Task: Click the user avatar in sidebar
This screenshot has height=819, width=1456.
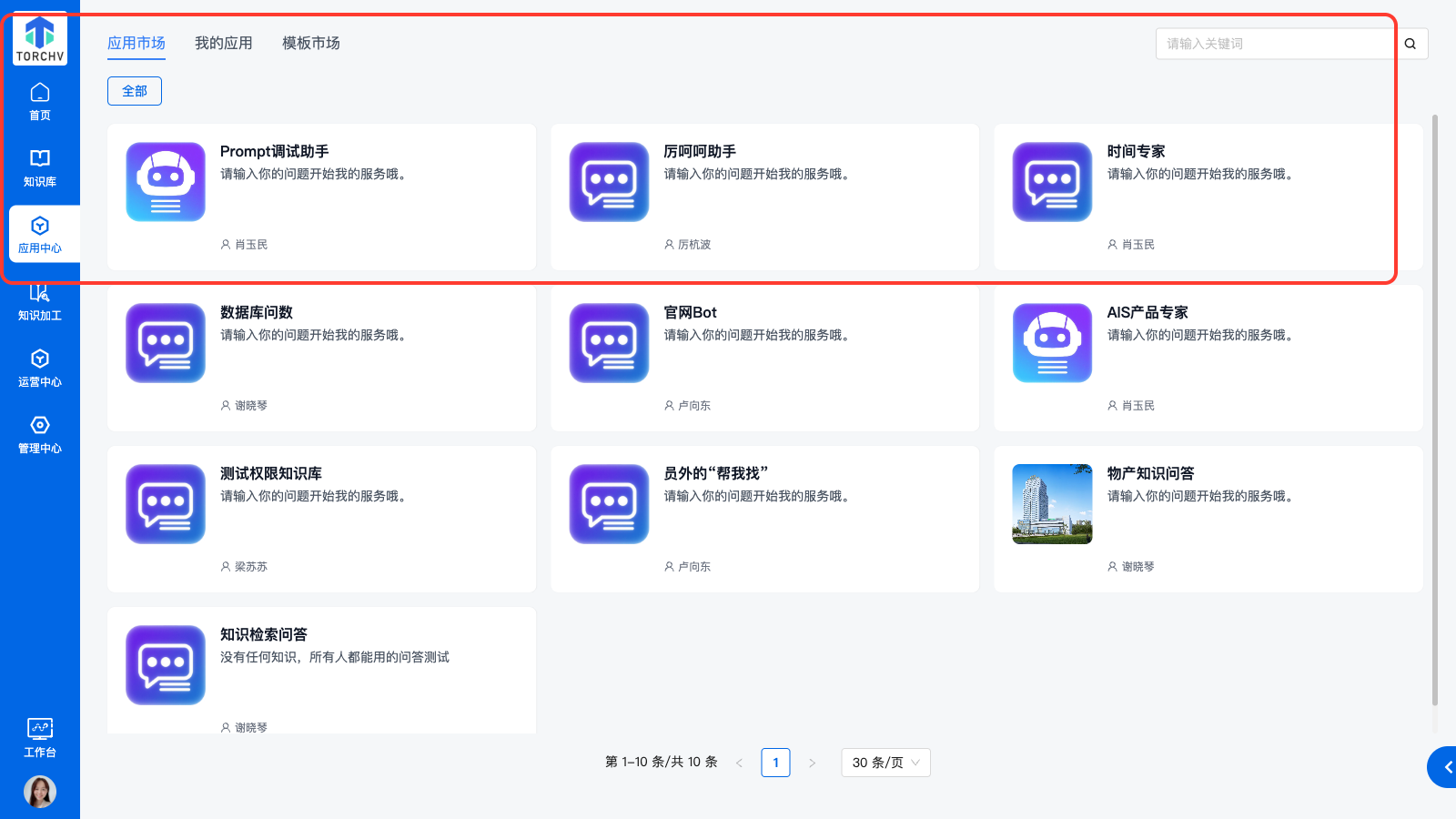Action: (40, 792)
